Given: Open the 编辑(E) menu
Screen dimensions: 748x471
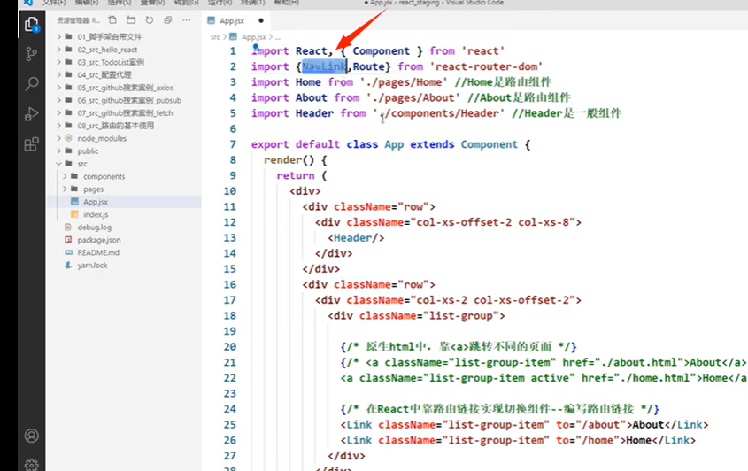Looking at the screenshot, I should (87, 3).
